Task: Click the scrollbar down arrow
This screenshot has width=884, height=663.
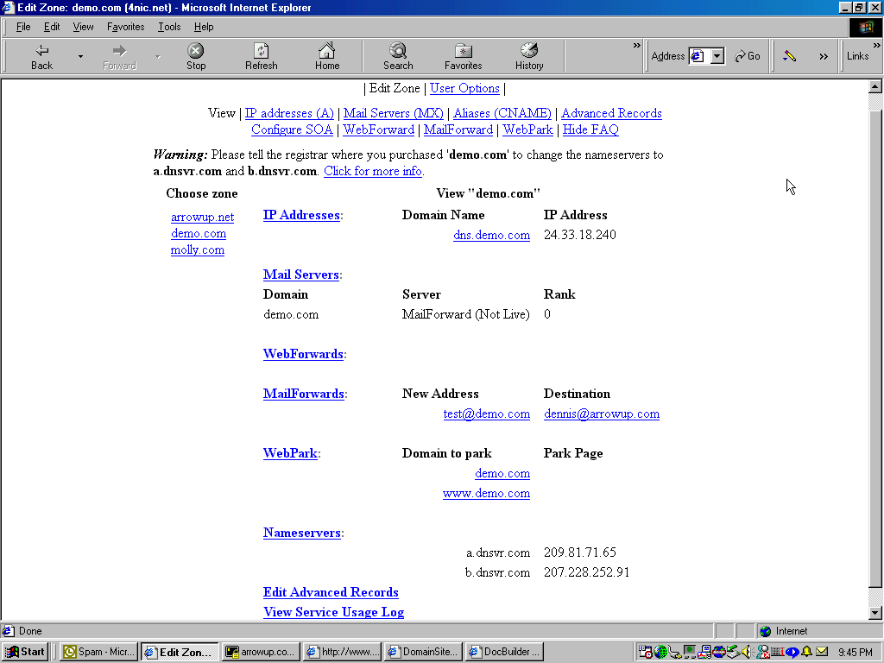Action: pos(875,613)
